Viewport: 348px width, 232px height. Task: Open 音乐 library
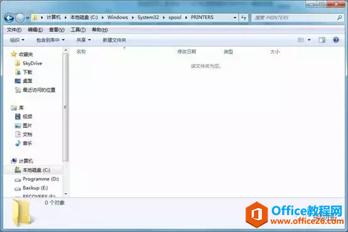pos(28,143)
